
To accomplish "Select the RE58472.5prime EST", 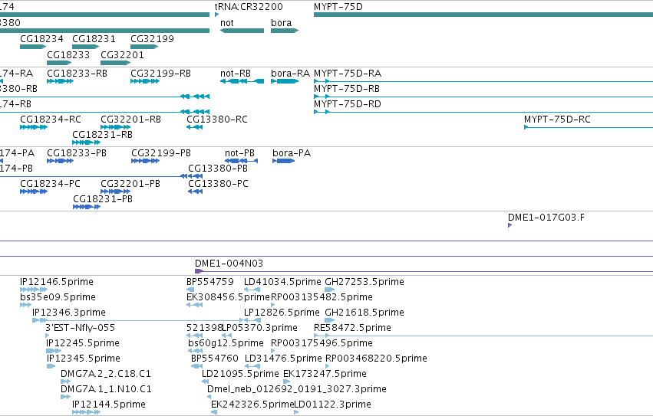I will 483,336.
